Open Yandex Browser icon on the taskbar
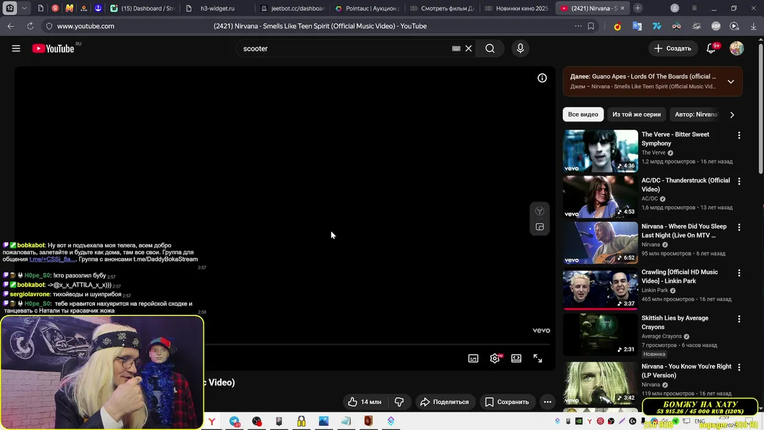This screenshot has width=764, height=430. coord(212,421)
